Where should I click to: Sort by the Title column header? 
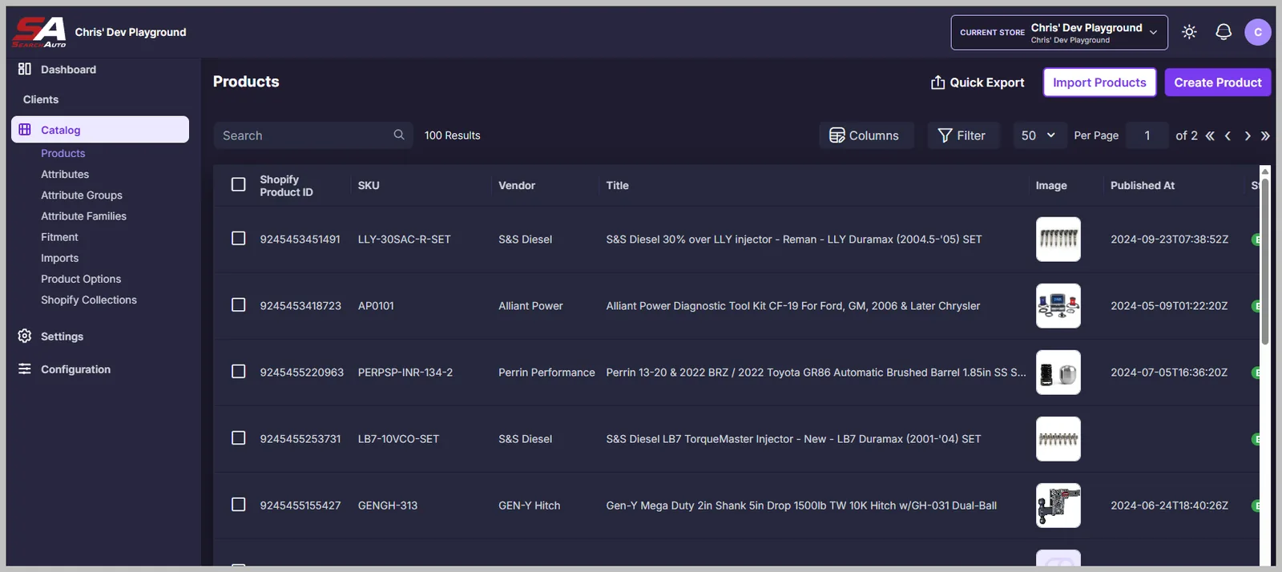point(617,185)
